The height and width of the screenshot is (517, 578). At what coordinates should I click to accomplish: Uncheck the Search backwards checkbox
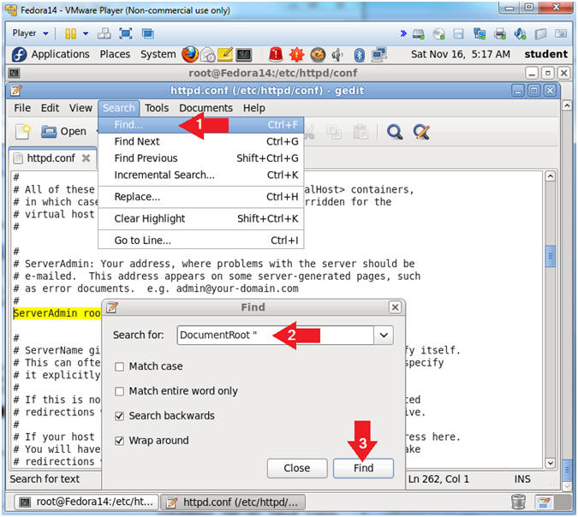pyautogui.click(x=119, y=416)
